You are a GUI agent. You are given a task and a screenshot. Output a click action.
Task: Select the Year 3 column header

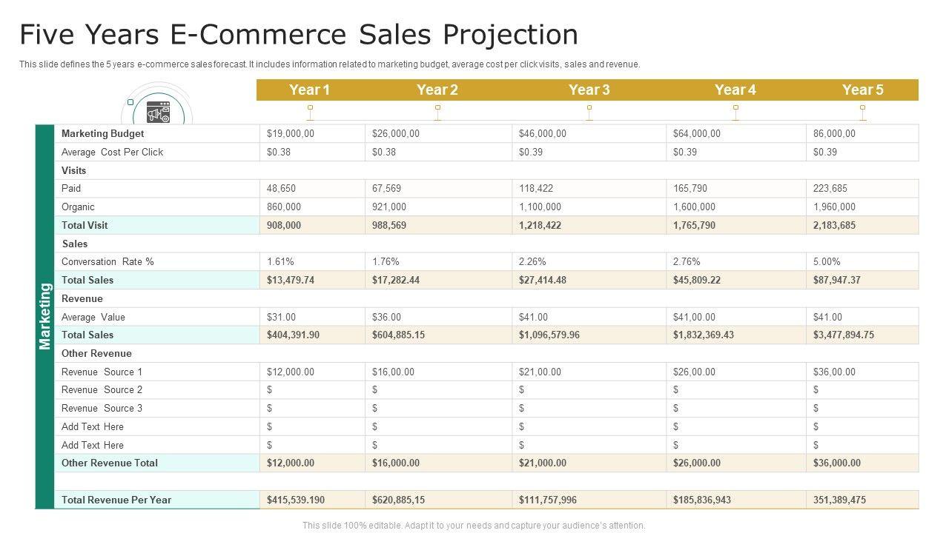(589, 90)
